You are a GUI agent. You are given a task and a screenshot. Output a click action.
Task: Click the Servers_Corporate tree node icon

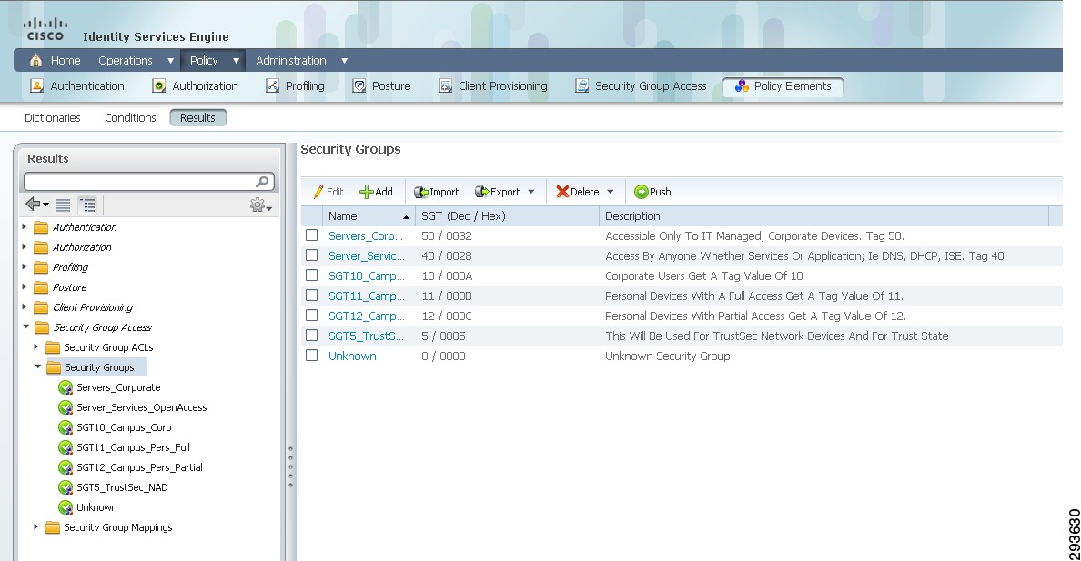pyautogui.click(x=66, y=388)
